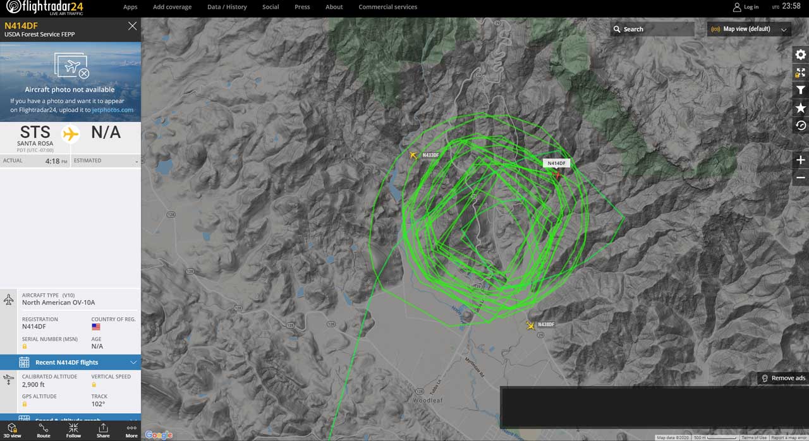The height and width of the screenshot is (441, 809).
Task: Click into the Search field
Action: 652,29
